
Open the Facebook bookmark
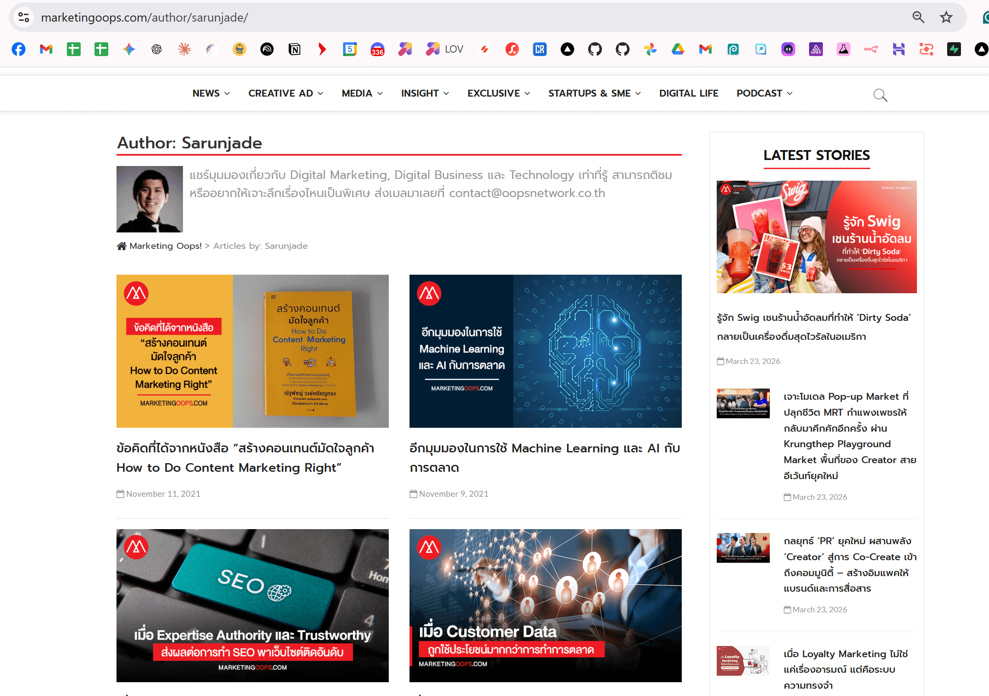point(18,49)
